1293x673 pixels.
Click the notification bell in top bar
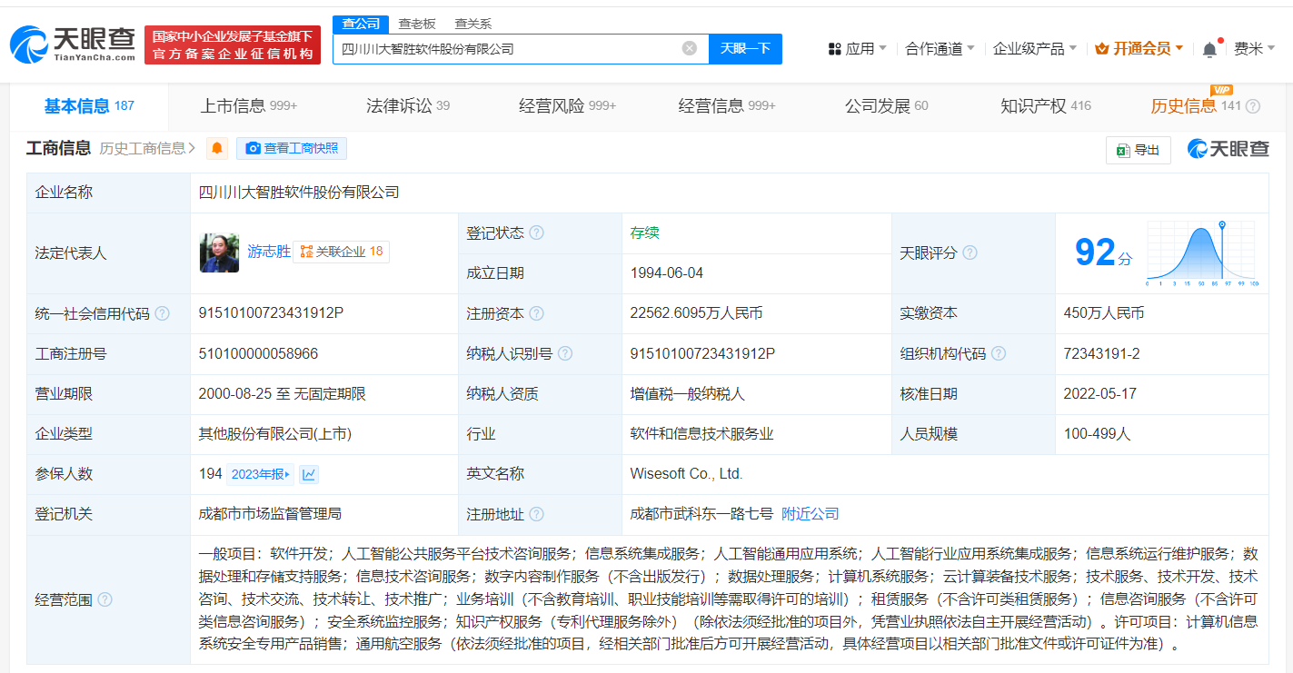pyautogui.click(x=1209, y=50)
